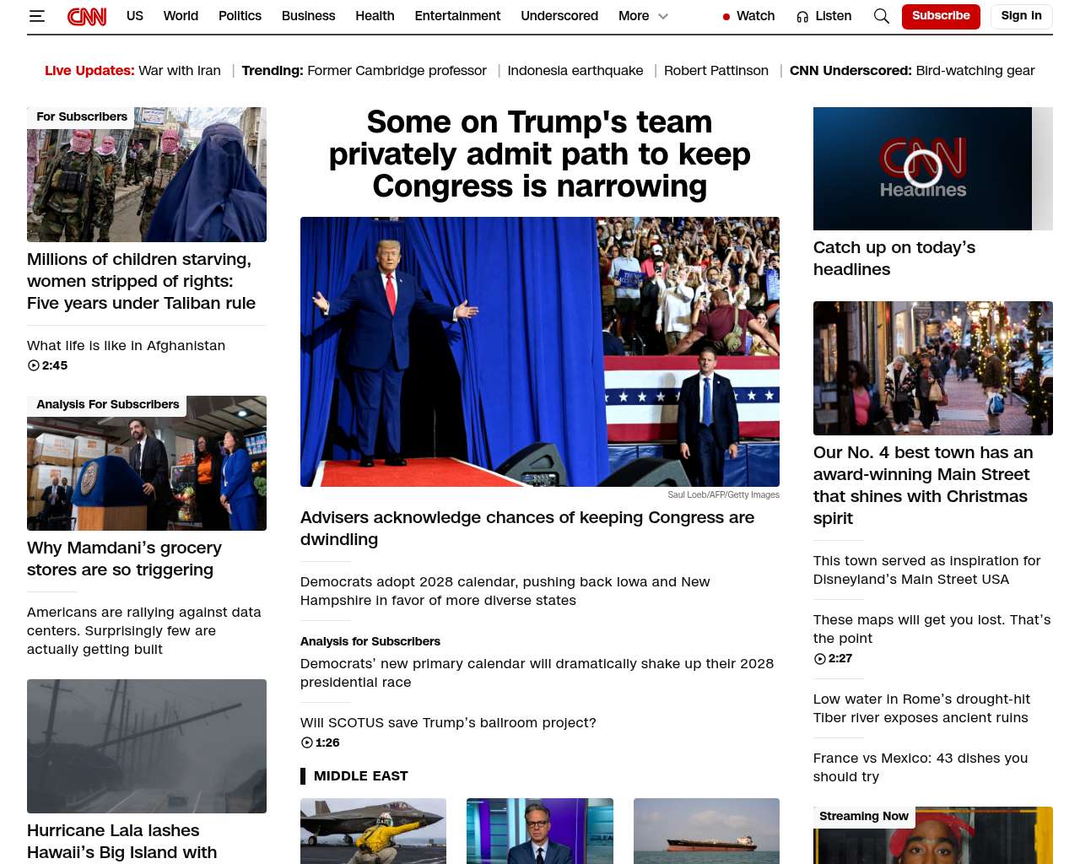Viewport: 1080px width, 864px height.
Task: Open the data centers rallying story
Action: [144, 630]
